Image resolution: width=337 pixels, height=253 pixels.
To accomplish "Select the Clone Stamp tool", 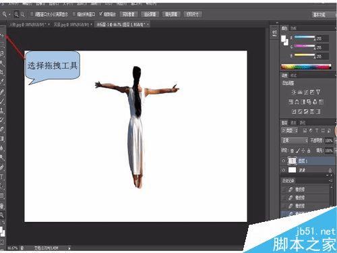I will (x=2, y=110).
